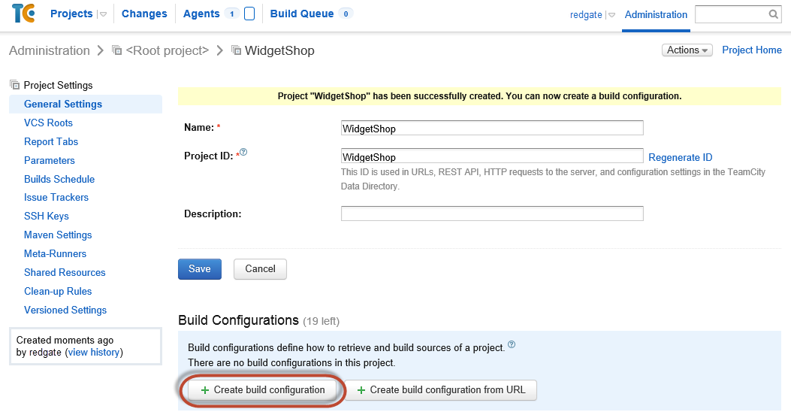Click the TeamCity logo icon

(x=23, y=14)
